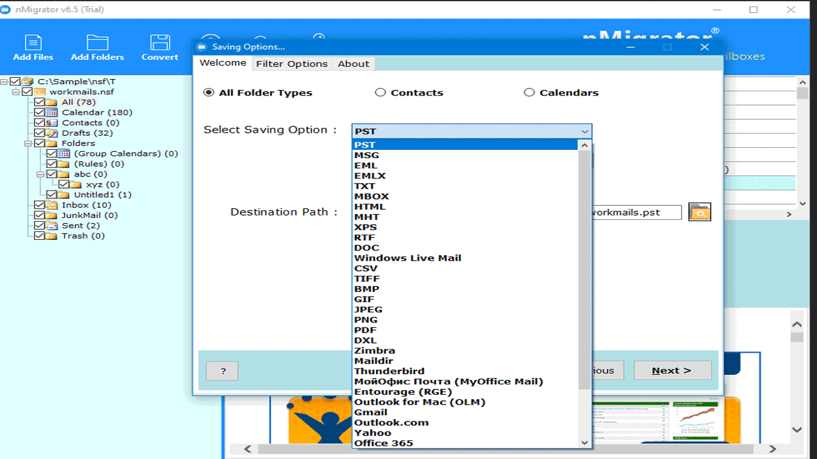
Task: Pick CSV from the saving options
Action: (465, 268)
